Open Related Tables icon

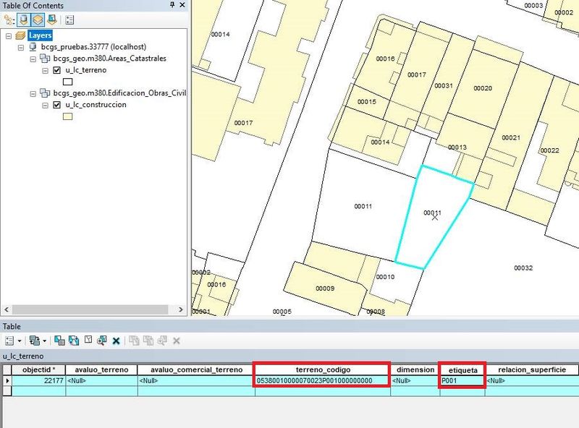(x=35, y=341)
